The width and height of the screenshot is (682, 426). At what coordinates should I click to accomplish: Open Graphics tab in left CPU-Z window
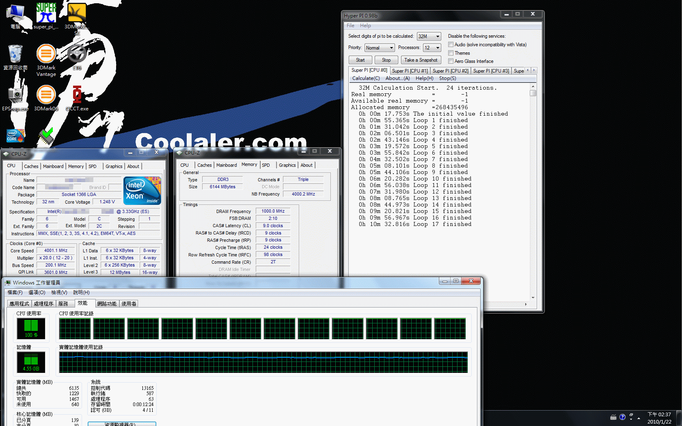114,166
